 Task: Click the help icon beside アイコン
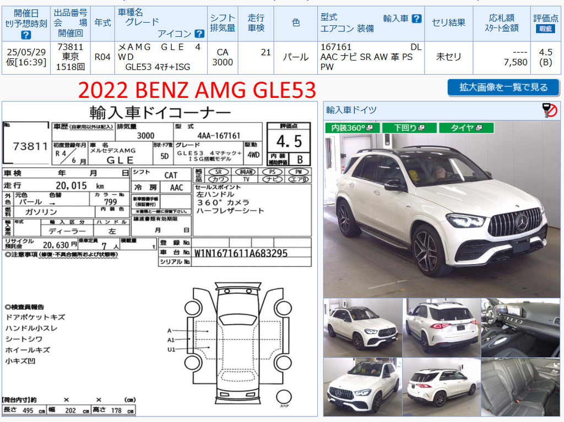pos(199,34)
